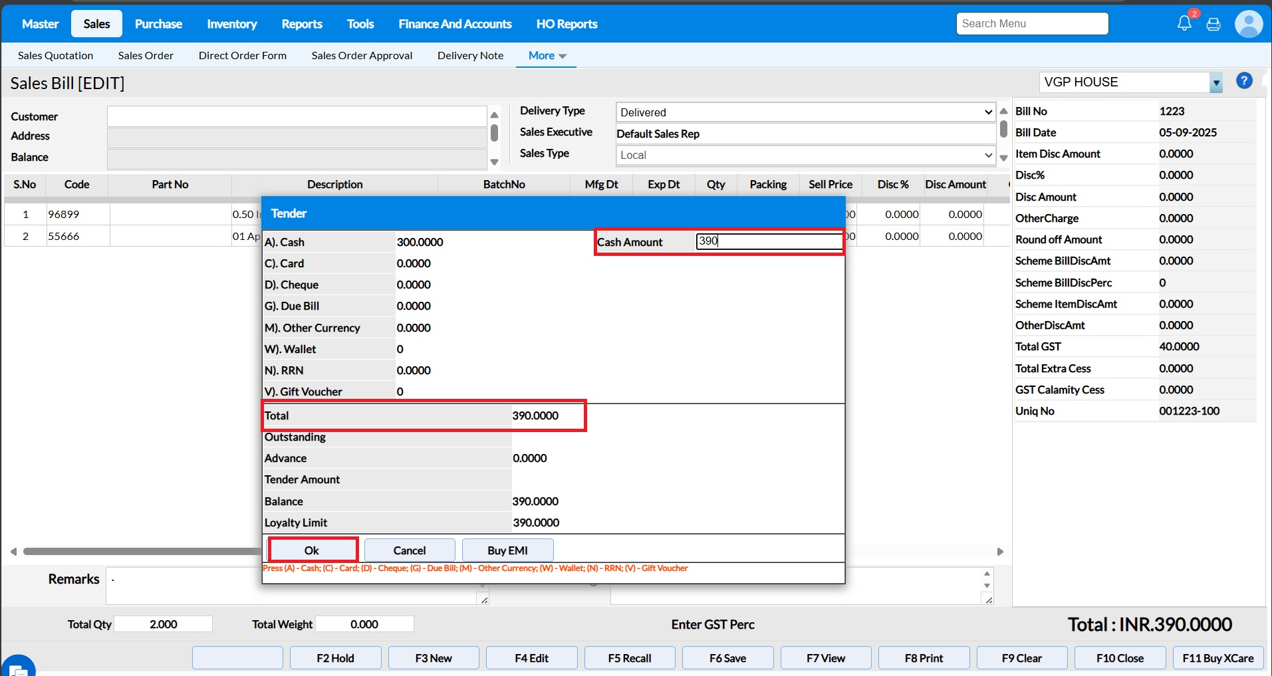The image size is (1272, 676).
Task: Open the user profile avatar
Action: click(1248, 24)
